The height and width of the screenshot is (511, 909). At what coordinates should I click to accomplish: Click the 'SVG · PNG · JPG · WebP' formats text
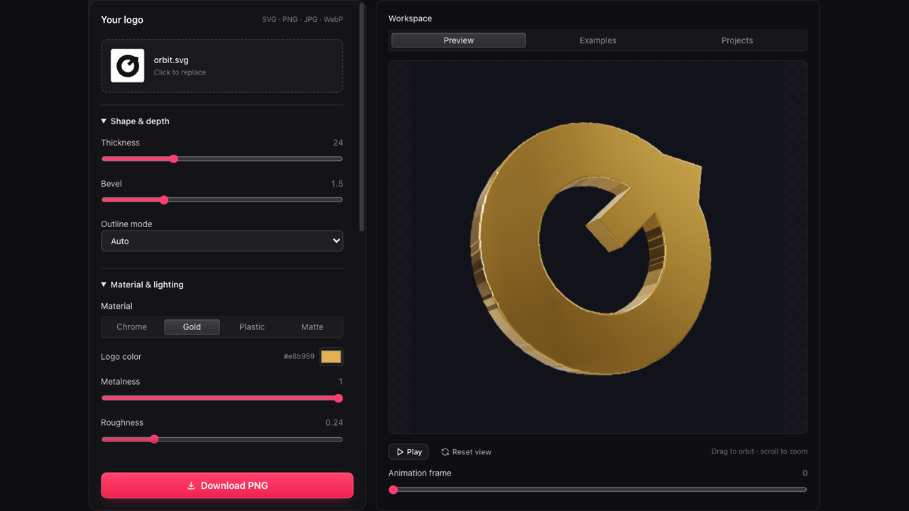click(x=303, y=20)
